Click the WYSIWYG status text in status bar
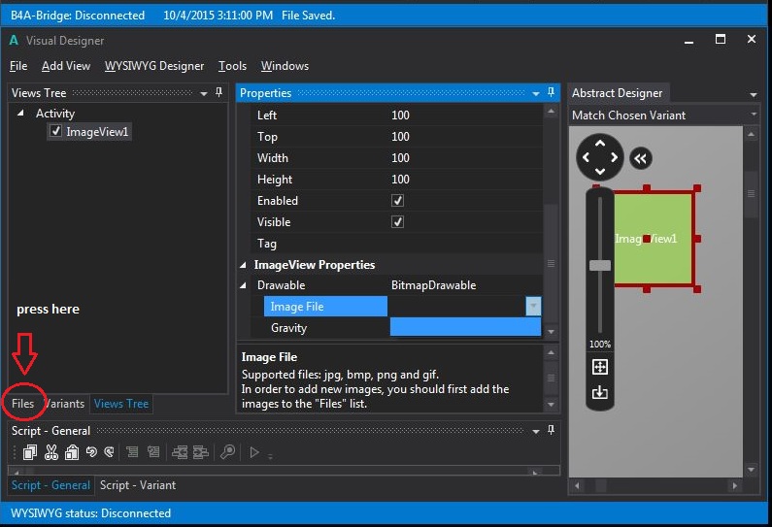 [90, 513]
